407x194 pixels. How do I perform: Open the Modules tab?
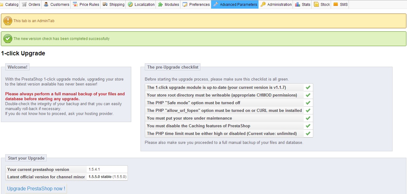[x=168, y=4]
